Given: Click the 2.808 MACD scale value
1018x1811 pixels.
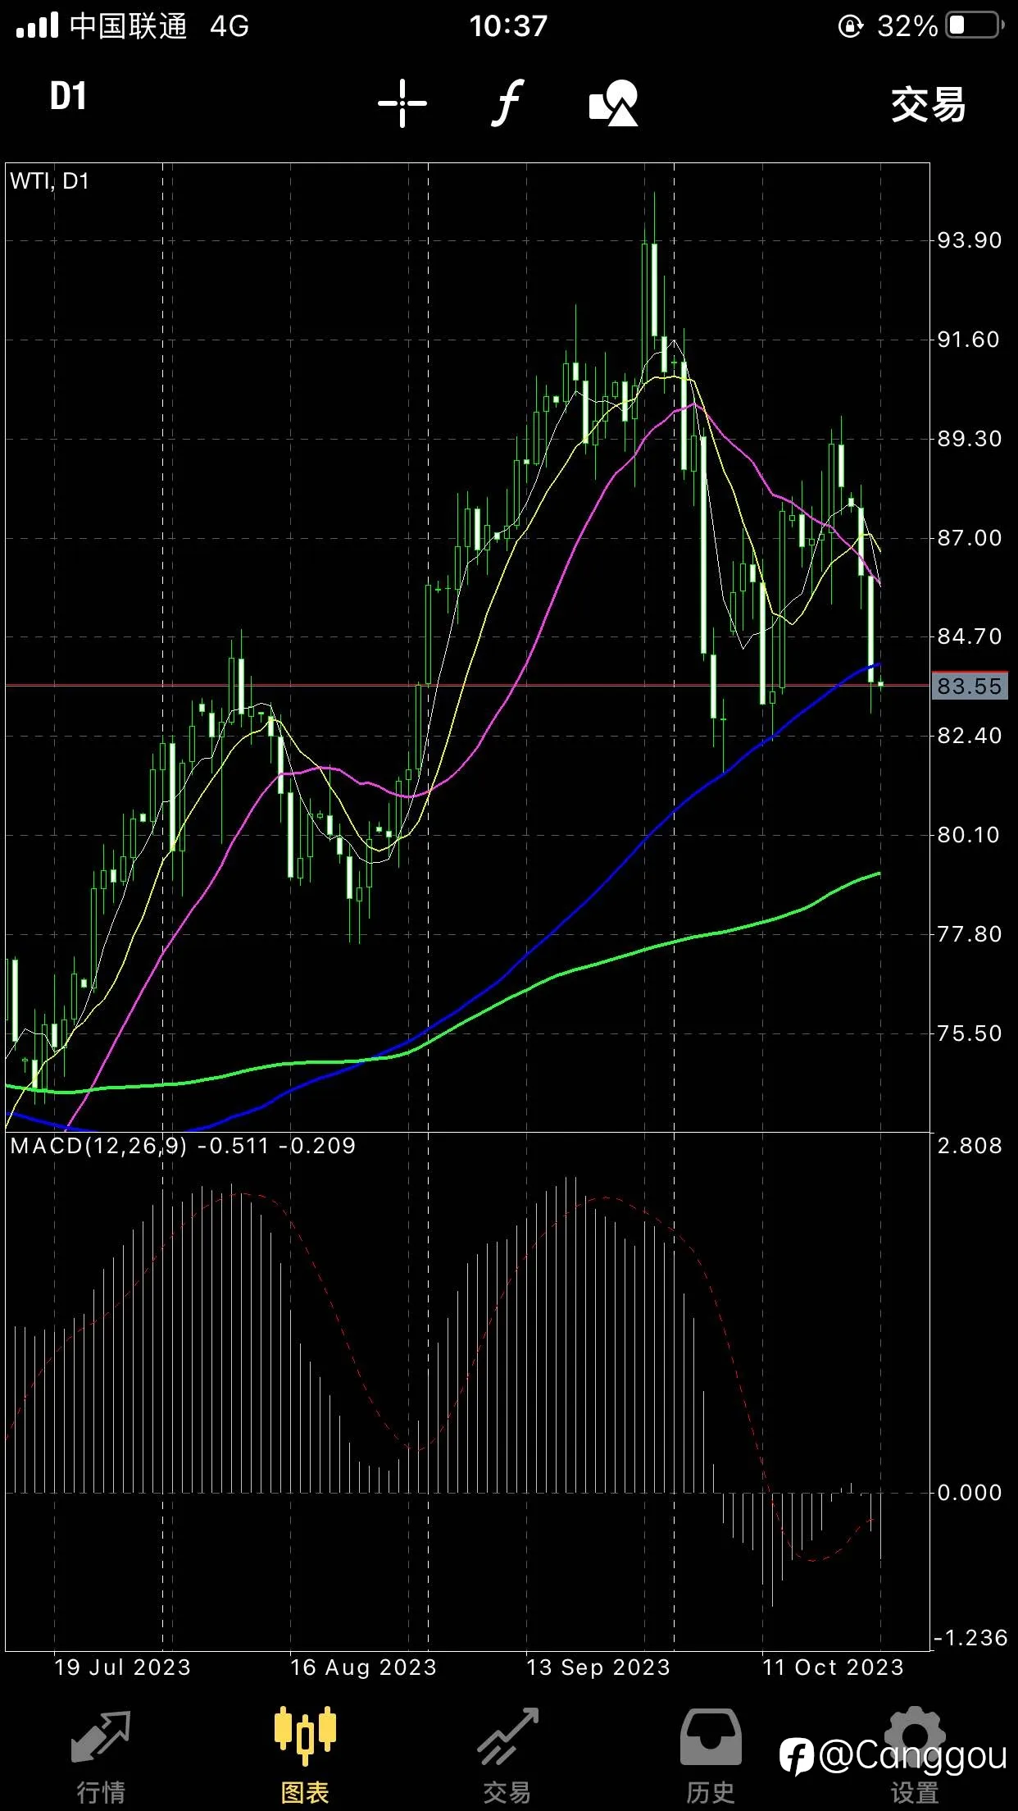Looking at the screenshot, I should point(970,1146).
